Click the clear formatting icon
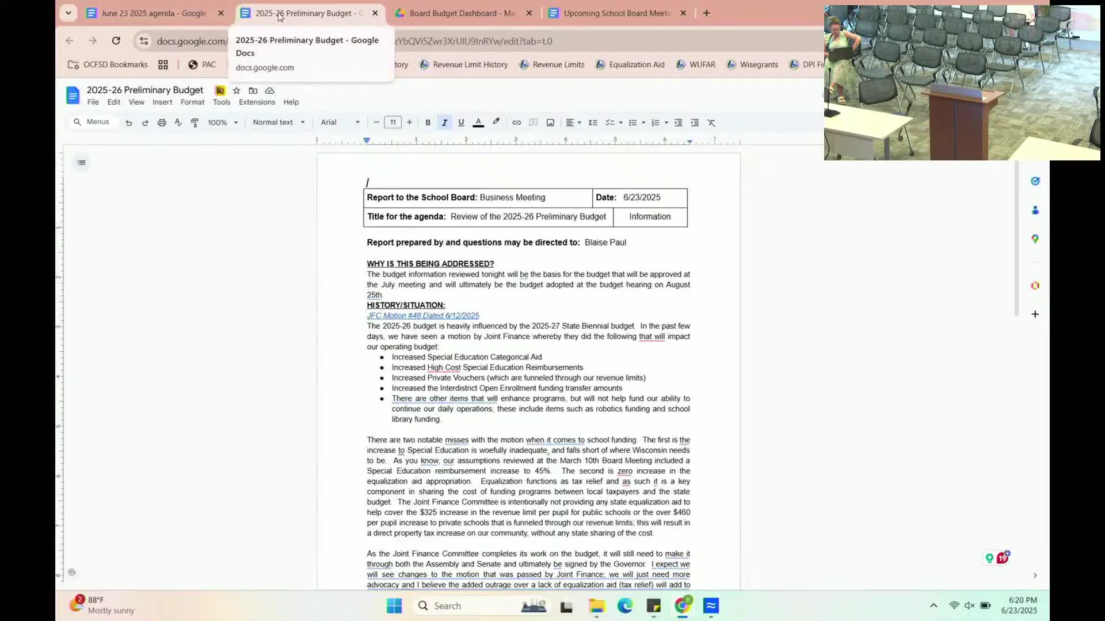Viewport: 1105px width, 621px height. (x=711, y=122)
